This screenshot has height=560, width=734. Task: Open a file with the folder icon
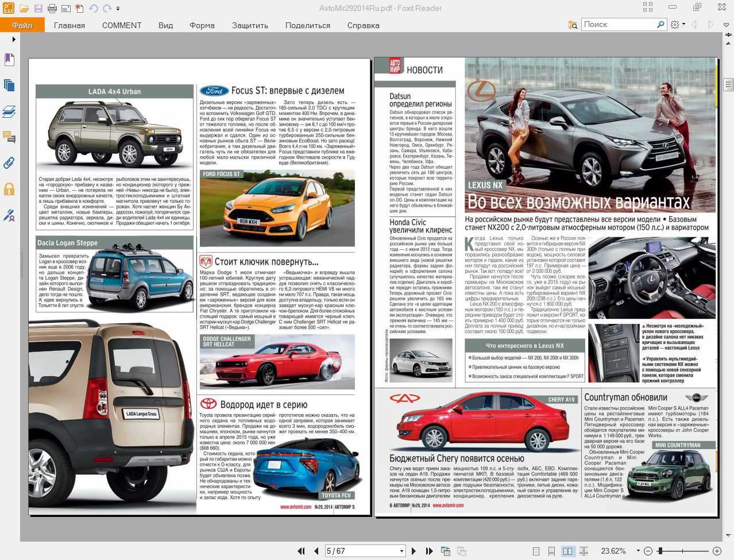point(24,8)
